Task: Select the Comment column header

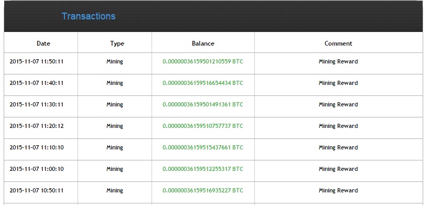Action: pos(338,44)
